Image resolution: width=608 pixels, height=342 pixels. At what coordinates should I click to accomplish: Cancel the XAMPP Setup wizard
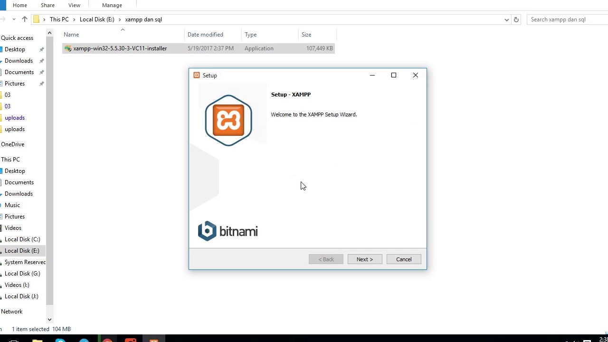pos(404,259)
